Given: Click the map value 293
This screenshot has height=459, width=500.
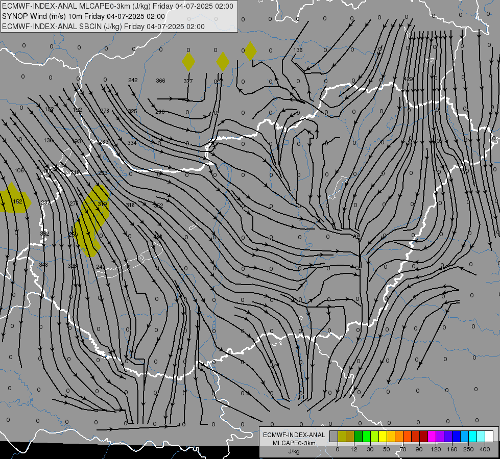Looking at the screenshot, I should (x=103, y=173).
